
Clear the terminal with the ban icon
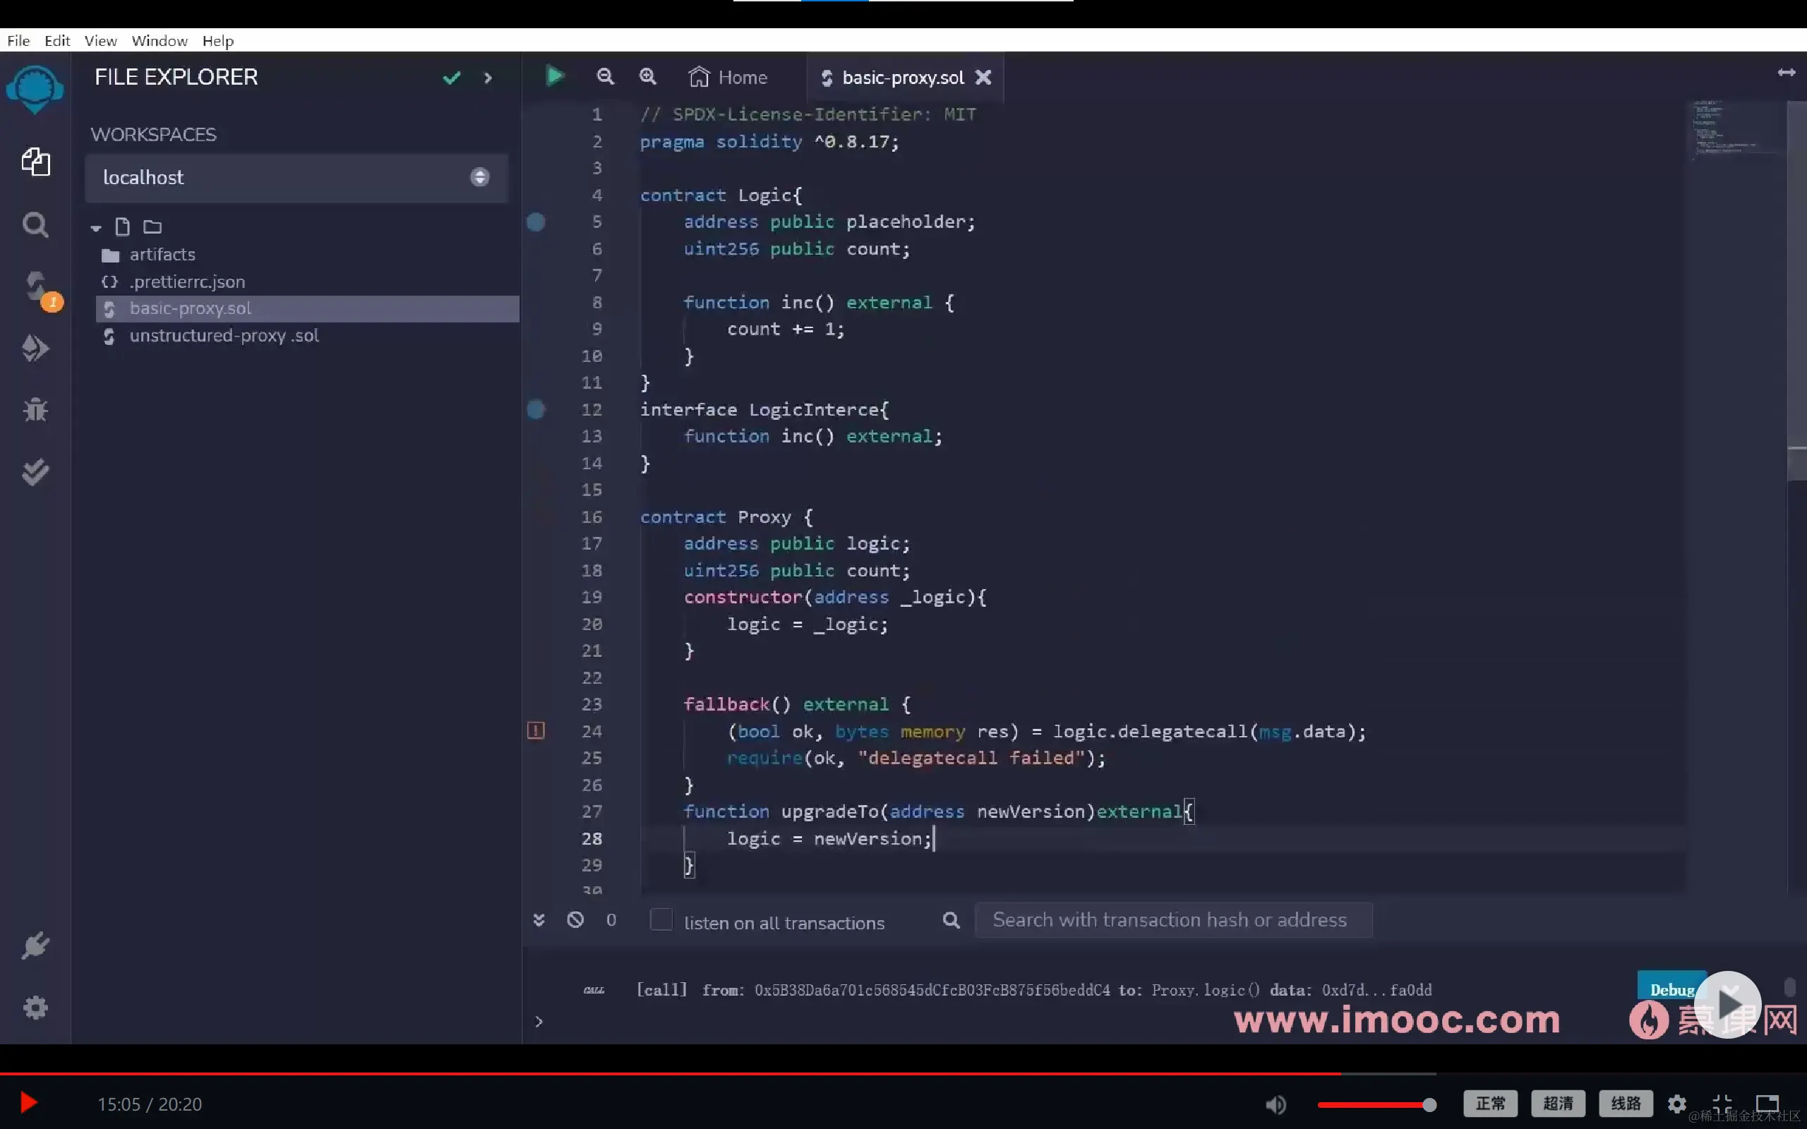(x=575, y=920)
